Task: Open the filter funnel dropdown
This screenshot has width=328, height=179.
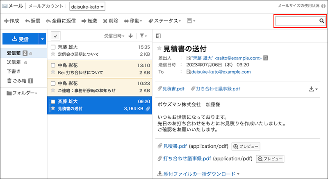Action: [x=143, y=36]
